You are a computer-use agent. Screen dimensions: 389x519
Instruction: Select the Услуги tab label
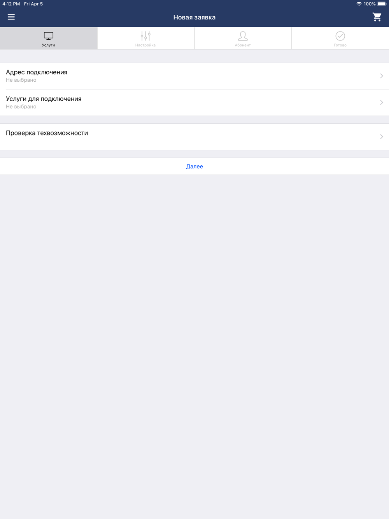click(49, 45)
